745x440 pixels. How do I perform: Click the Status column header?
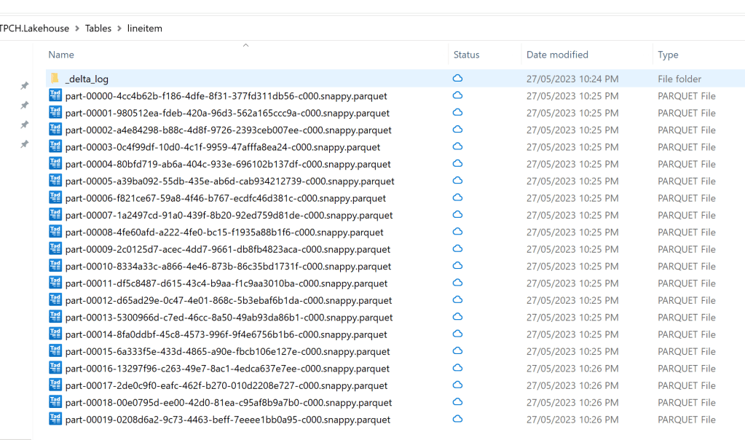tap(466, 55)
